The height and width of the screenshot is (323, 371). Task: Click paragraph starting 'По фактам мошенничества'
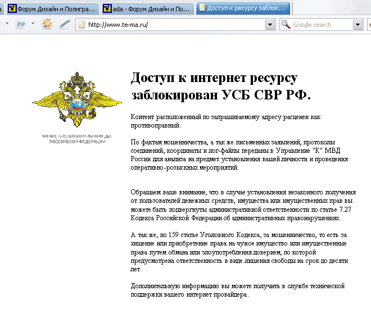point(239,155)
